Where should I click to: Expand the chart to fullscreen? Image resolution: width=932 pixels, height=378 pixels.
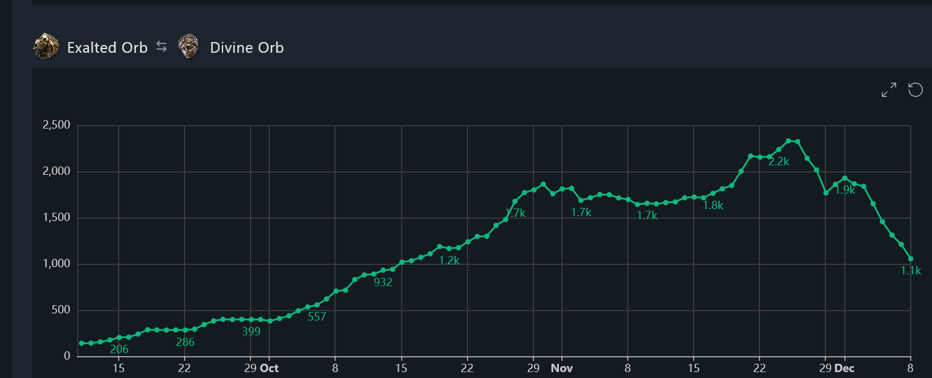[889, 89]
